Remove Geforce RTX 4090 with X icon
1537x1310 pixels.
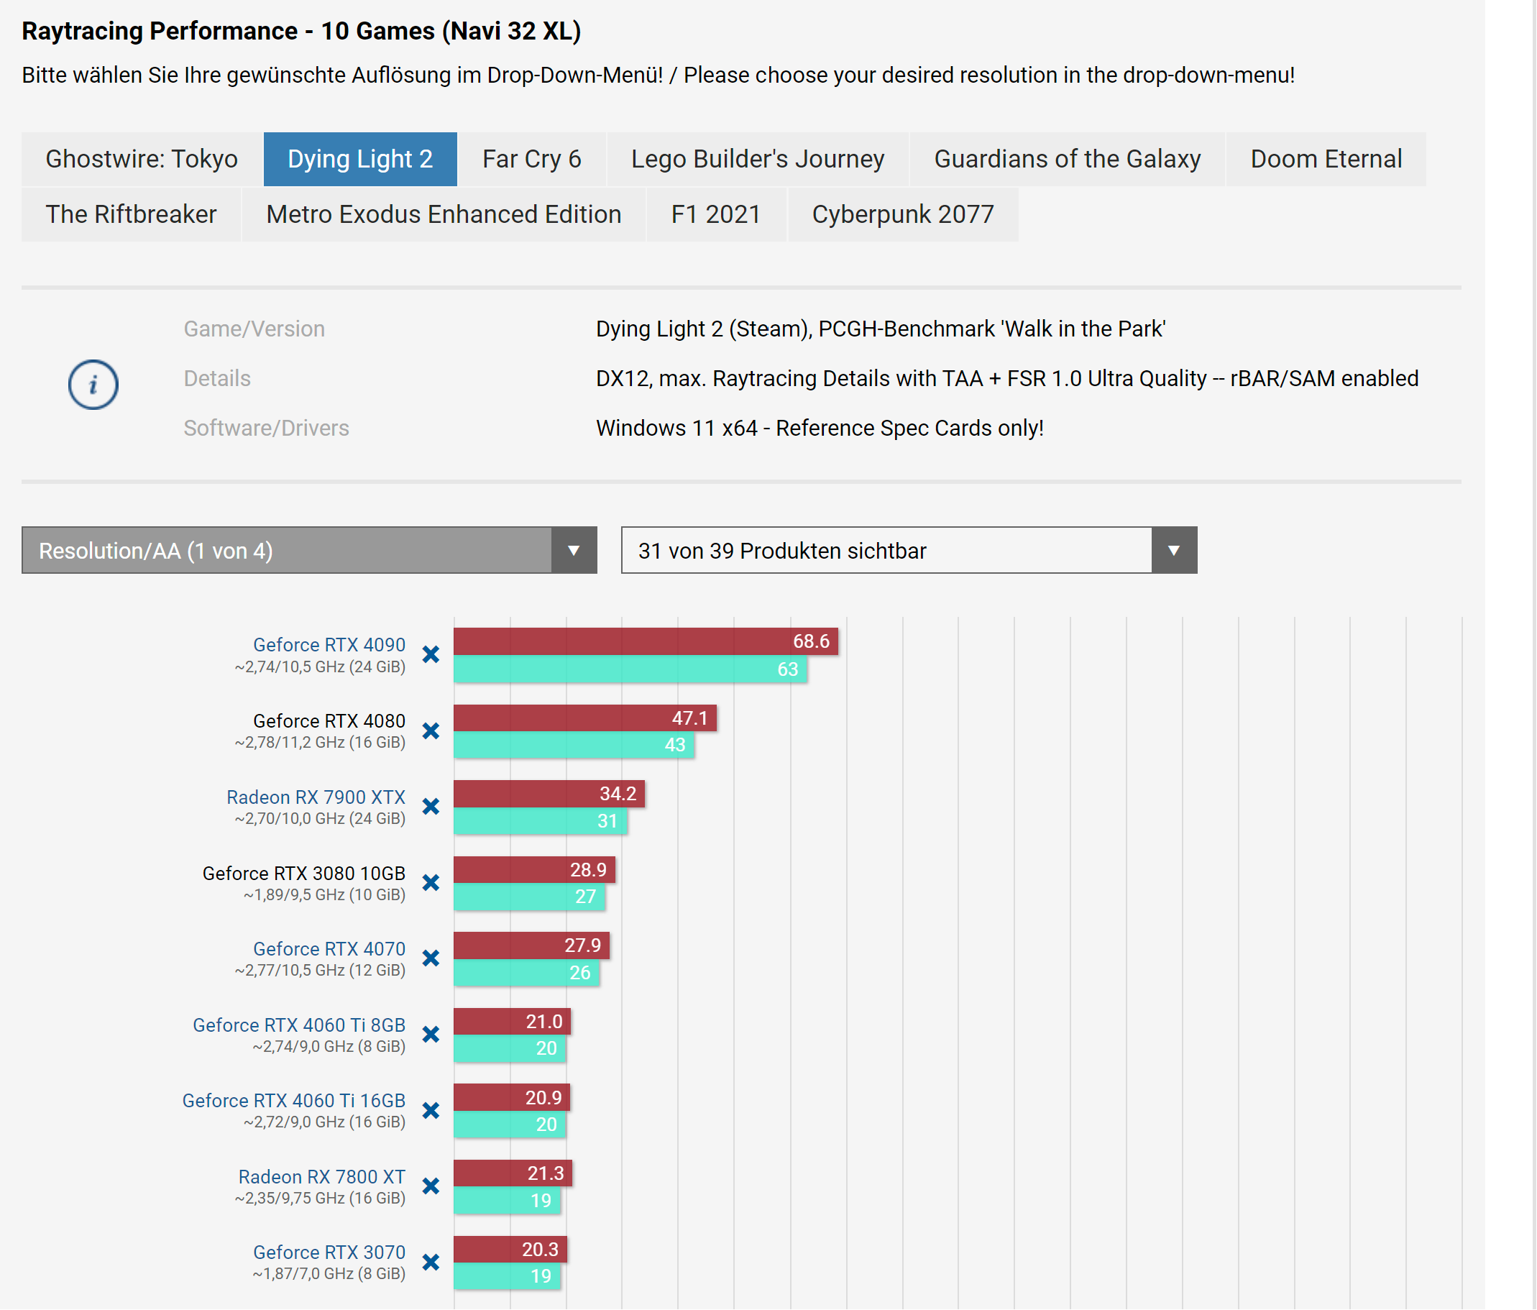430,655
